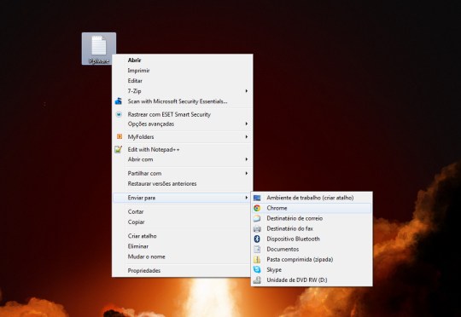Choose Eliminar to delete the file

pyautogui.click(x=183, y=246)
